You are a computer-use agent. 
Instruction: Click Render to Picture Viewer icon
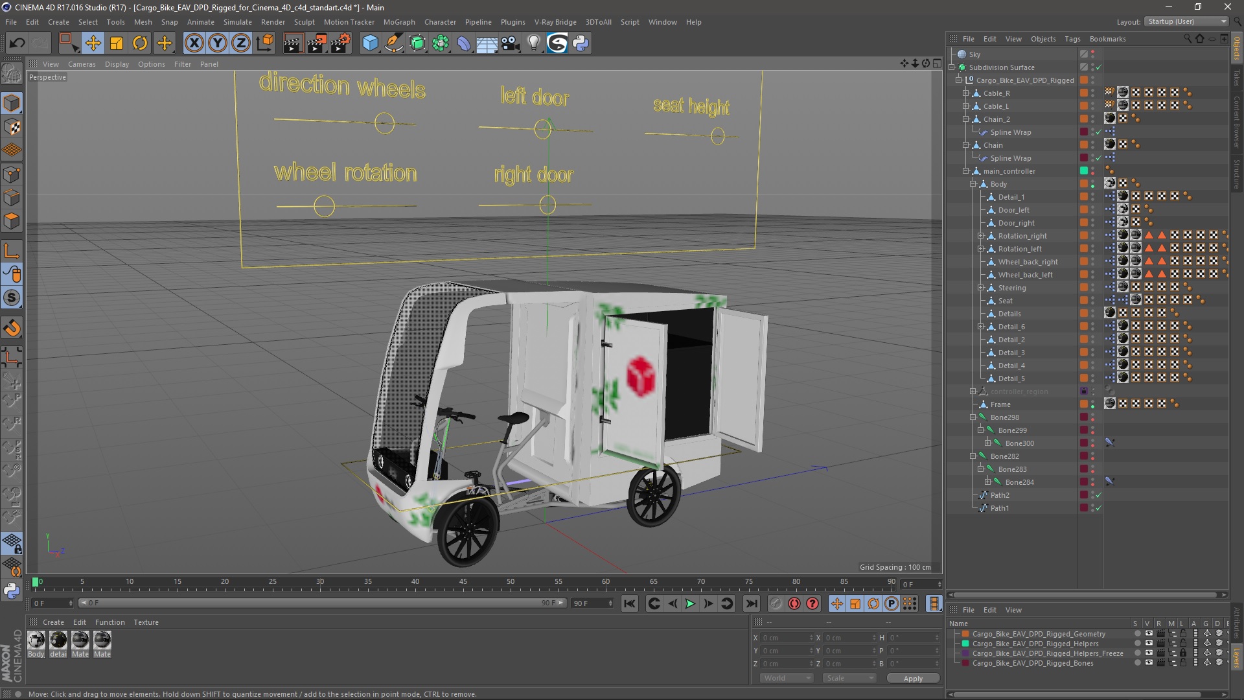coord(316,43)
